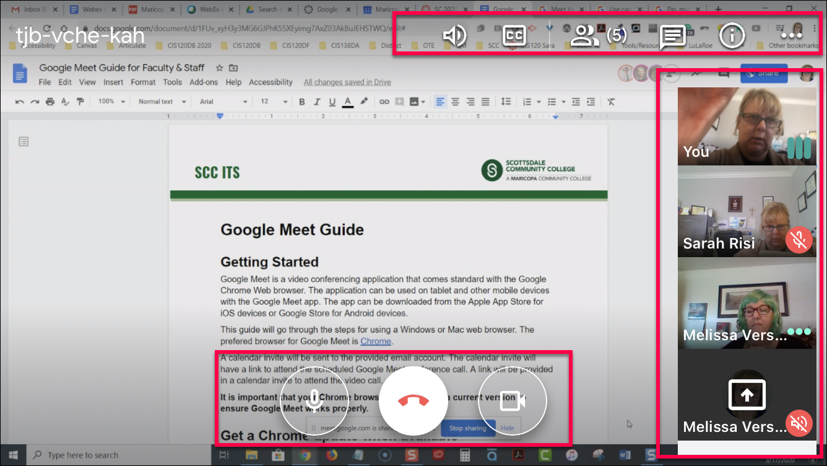Open the Insert menu

(113, 82)
